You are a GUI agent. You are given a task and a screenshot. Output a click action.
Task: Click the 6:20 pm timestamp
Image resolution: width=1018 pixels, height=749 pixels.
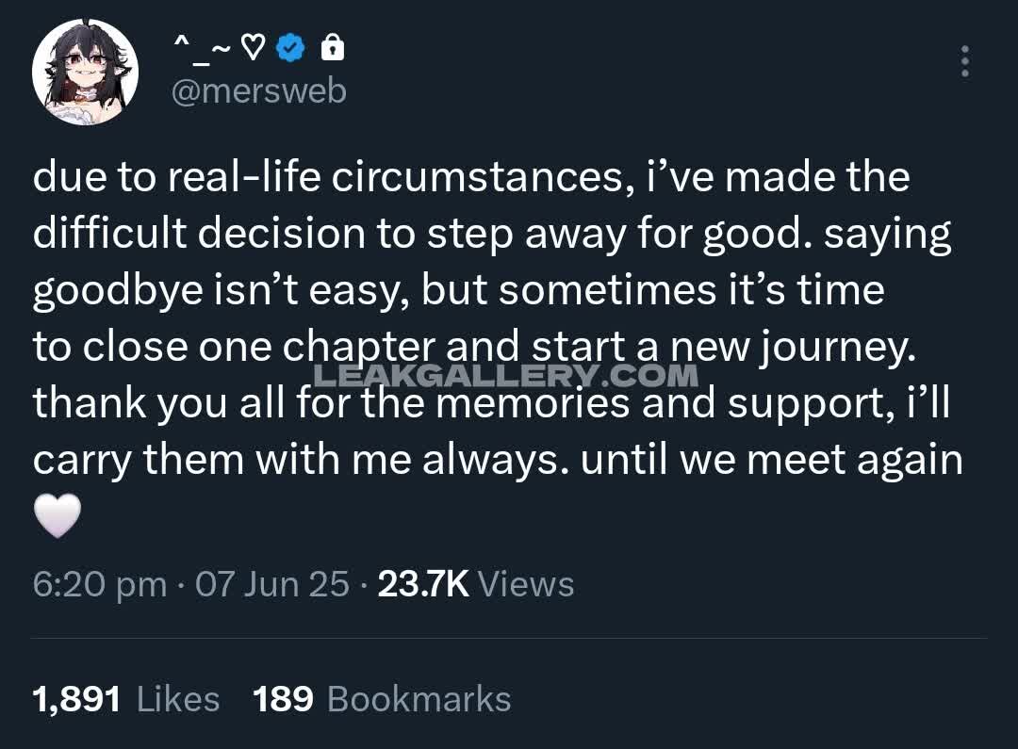tap(99, 584)
